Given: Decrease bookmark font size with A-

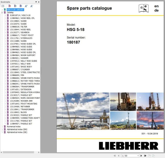Looking at the screenshot, I should point(32,6).
